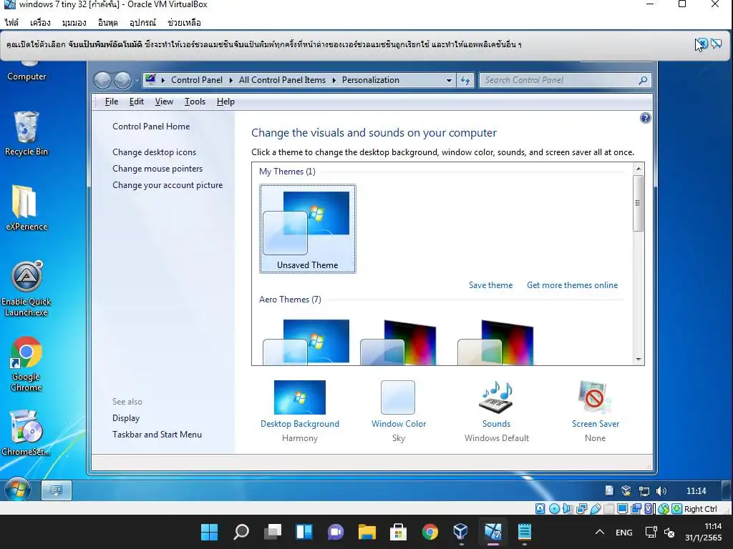
Task: Click the search magnifier in Control Panel
Action: 644,80
